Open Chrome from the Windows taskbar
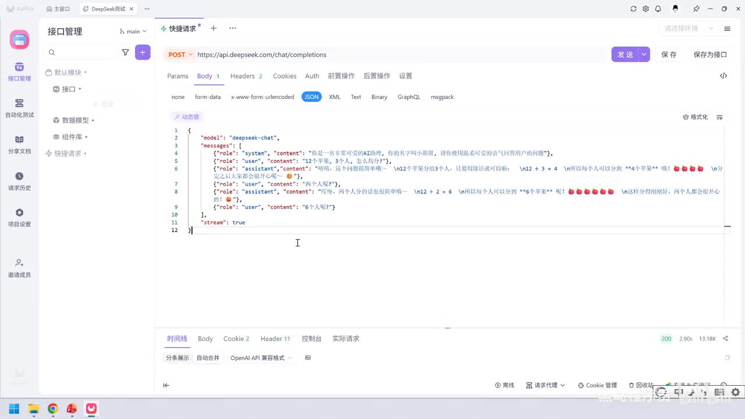The width and height of the screenshot is (745, 419). 52,409
